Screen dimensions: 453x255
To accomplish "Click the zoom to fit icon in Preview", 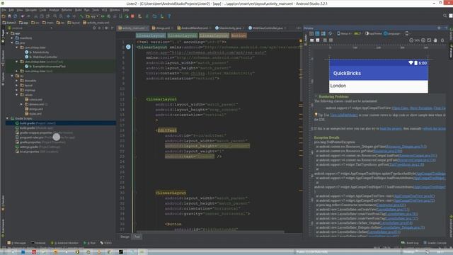I will [x=430, y=40].
